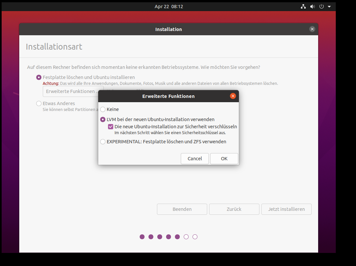Close the Installation window with the X button
Screen dimensions: 356x266
point(312,29)
